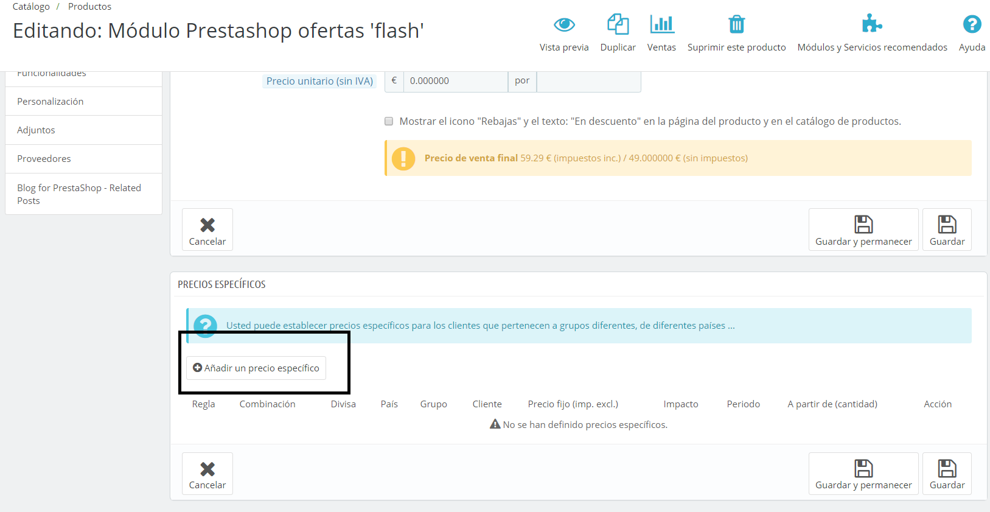Screen dimensions: 990x512
Task: Focus the Precio unitario amount field
Action: tap(456, 81)
